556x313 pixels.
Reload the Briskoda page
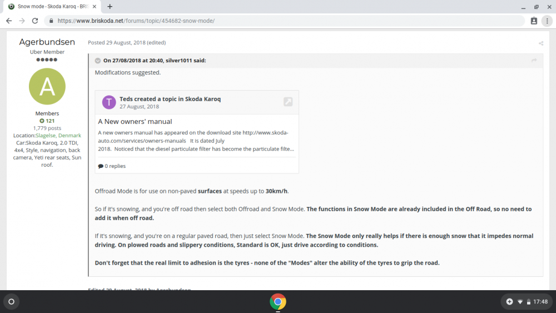[x=34, y=21]
